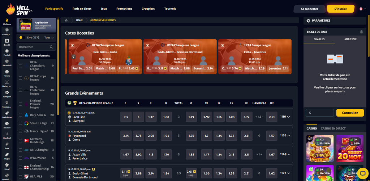Image resolution: width=370 pixels, height=181 pixels.
Task: Select the Handball sport icon
Action: [x=7, y=134]
